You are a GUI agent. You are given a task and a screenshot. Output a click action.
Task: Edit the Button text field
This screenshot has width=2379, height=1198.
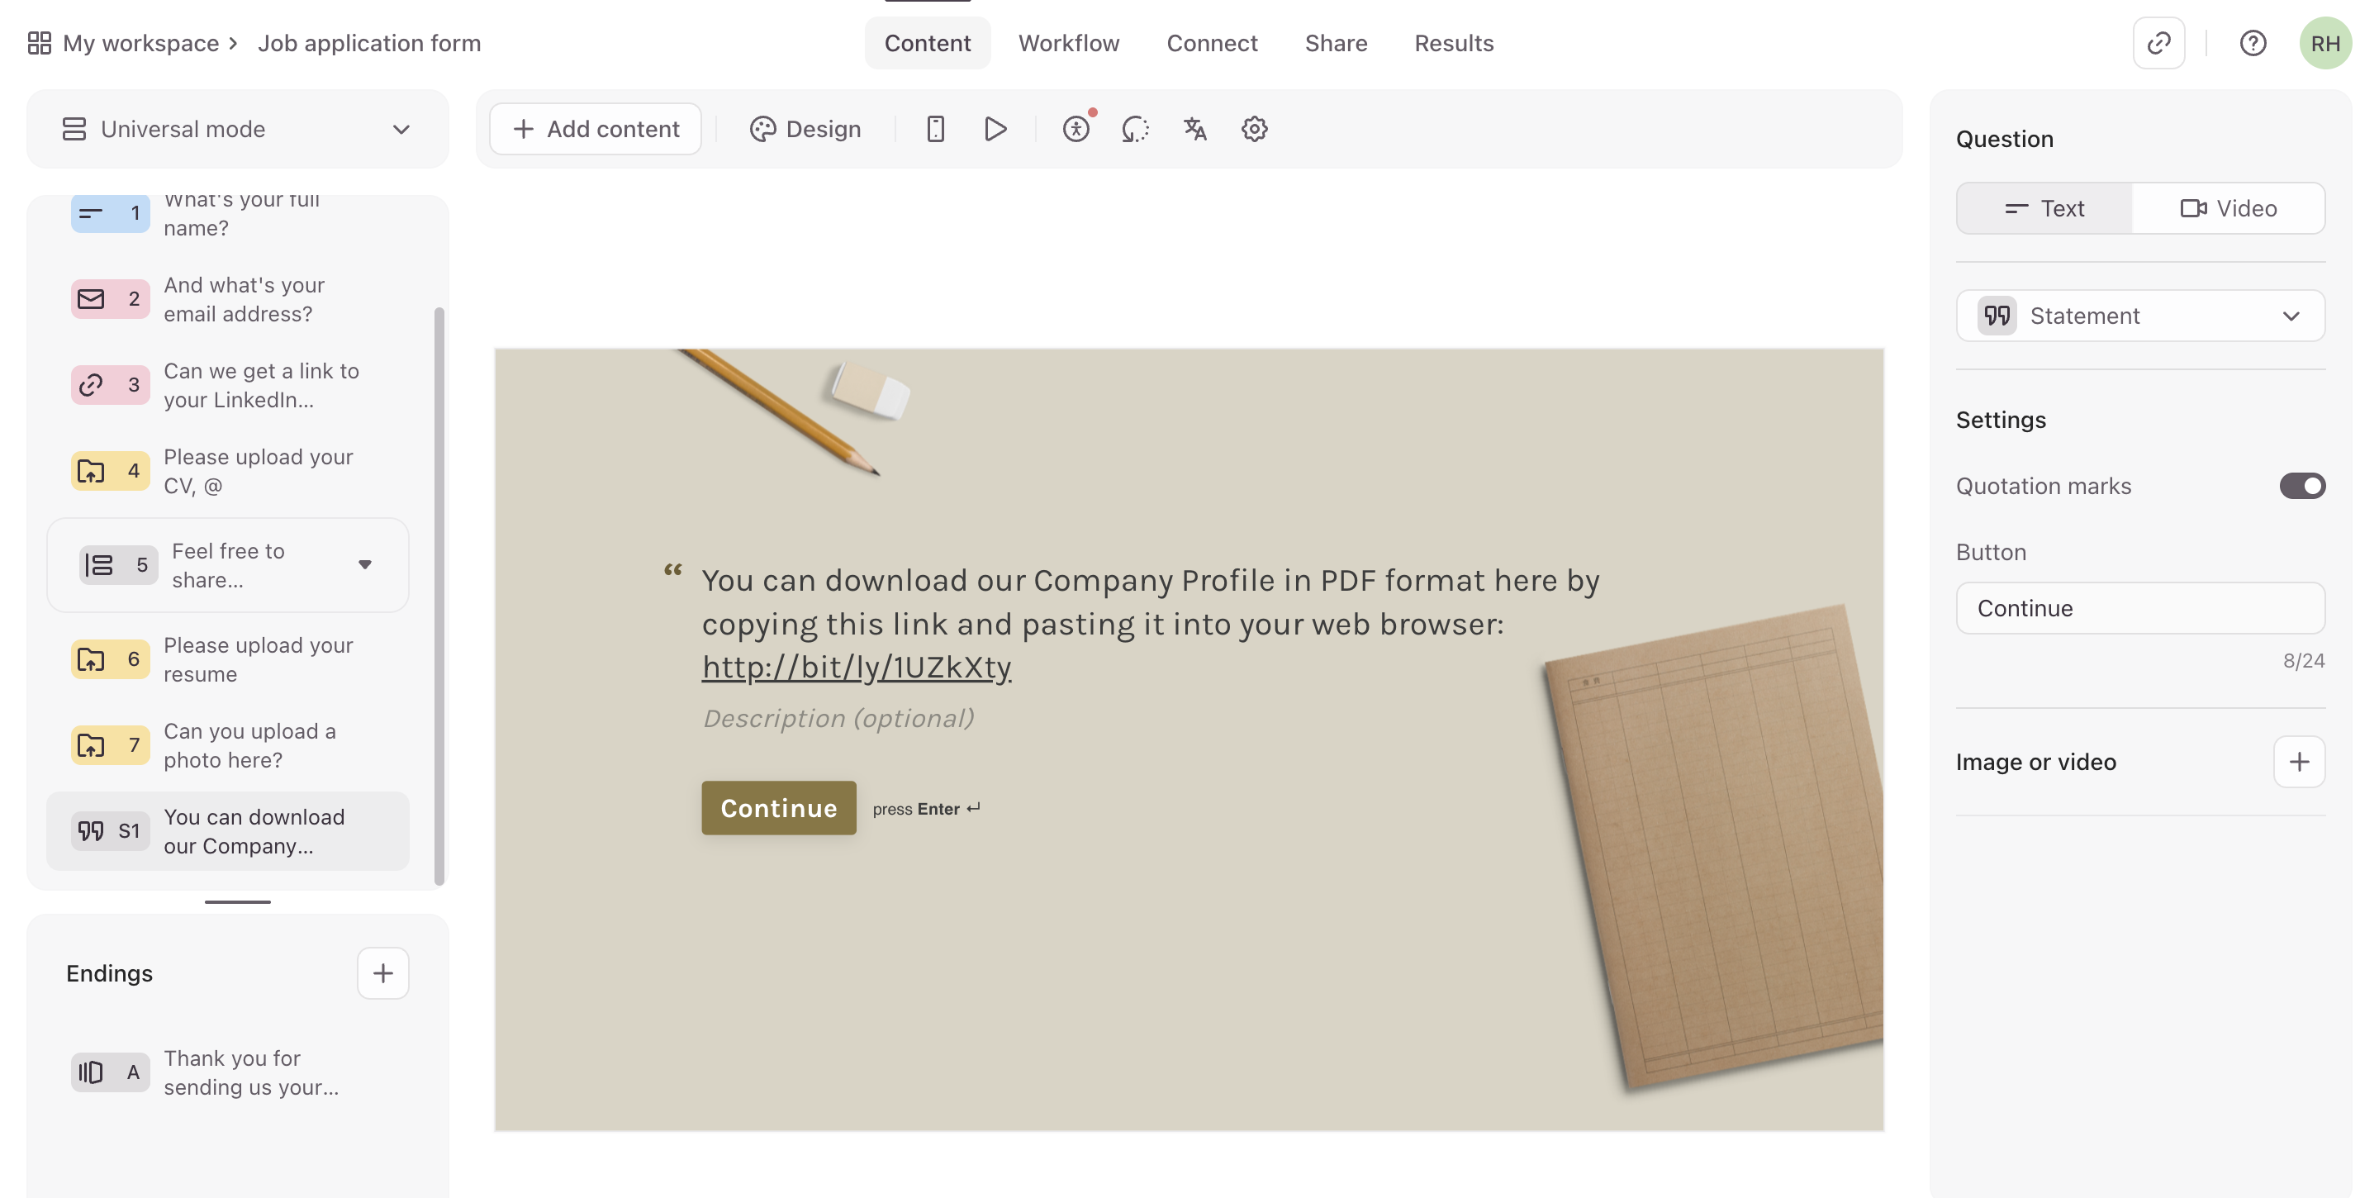2139,608
